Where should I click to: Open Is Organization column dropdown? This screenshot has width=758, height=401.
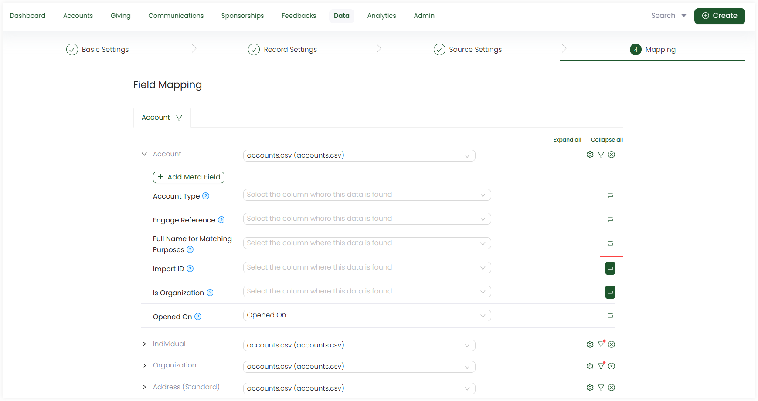point(367,291)
